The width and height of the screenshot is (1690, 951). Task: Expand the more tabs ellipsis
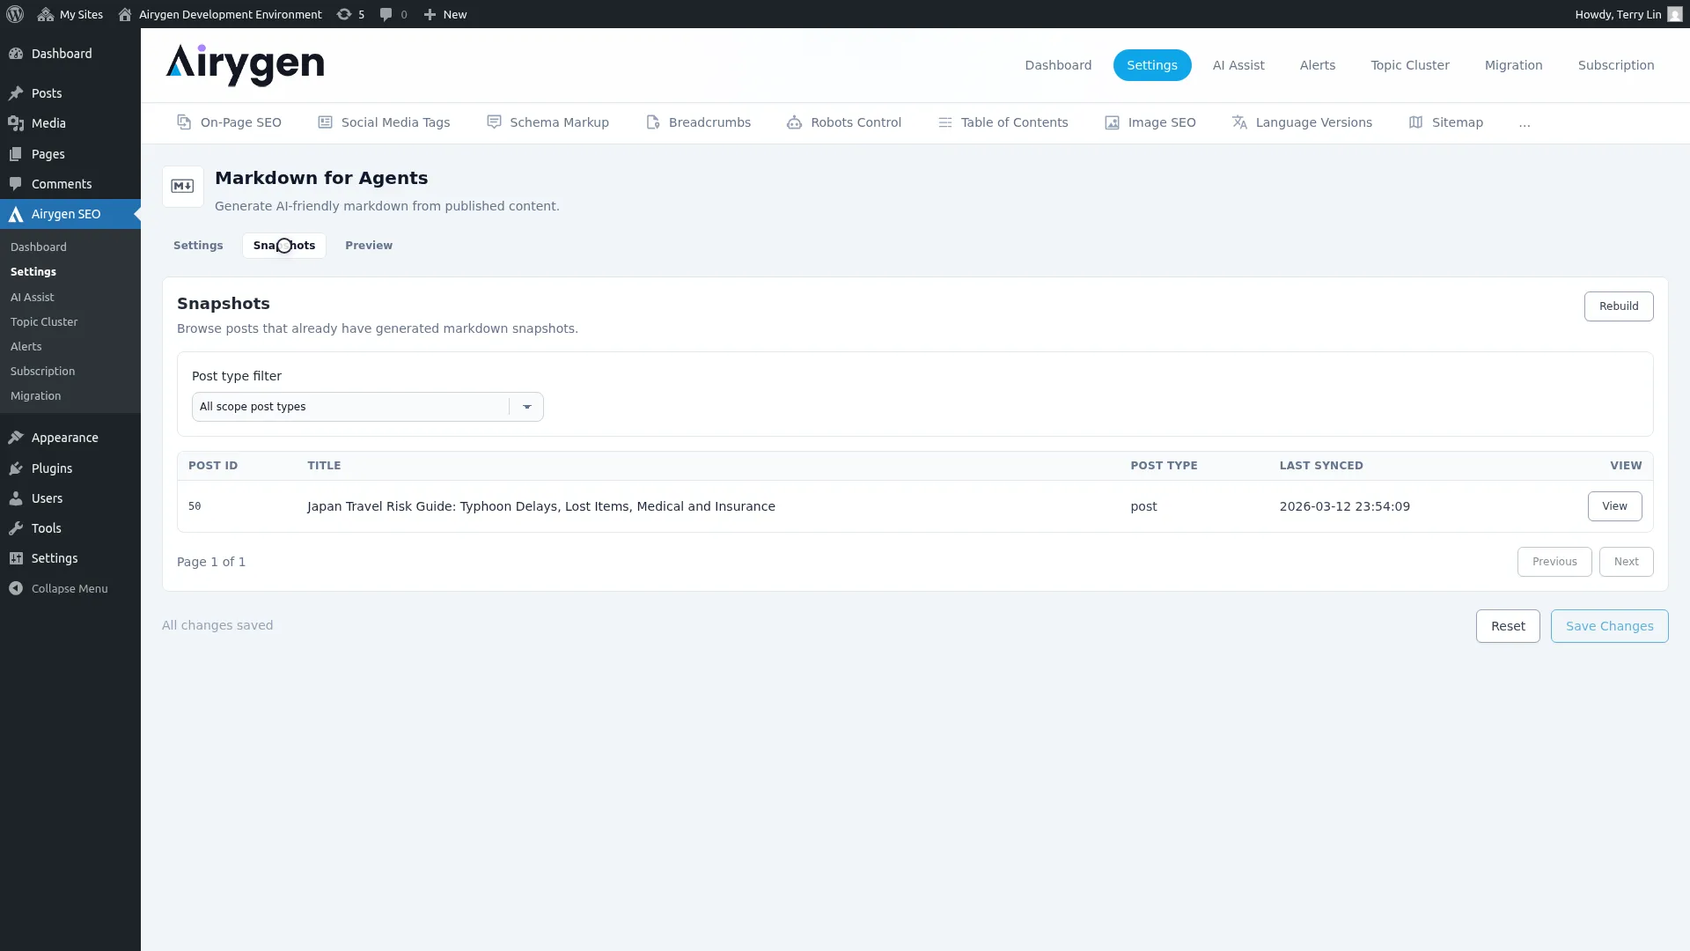click(1525, 123)
